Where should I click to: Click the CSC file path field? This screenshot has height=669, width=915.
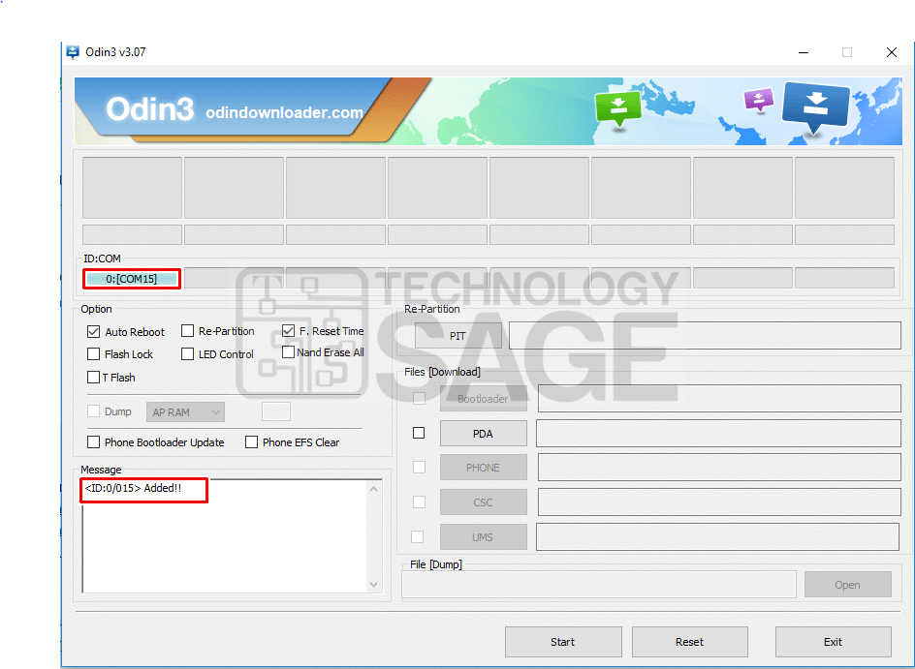719,502
